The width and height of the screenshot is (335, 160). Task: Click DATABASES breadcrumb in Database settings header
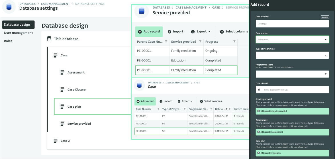point(28,4)
